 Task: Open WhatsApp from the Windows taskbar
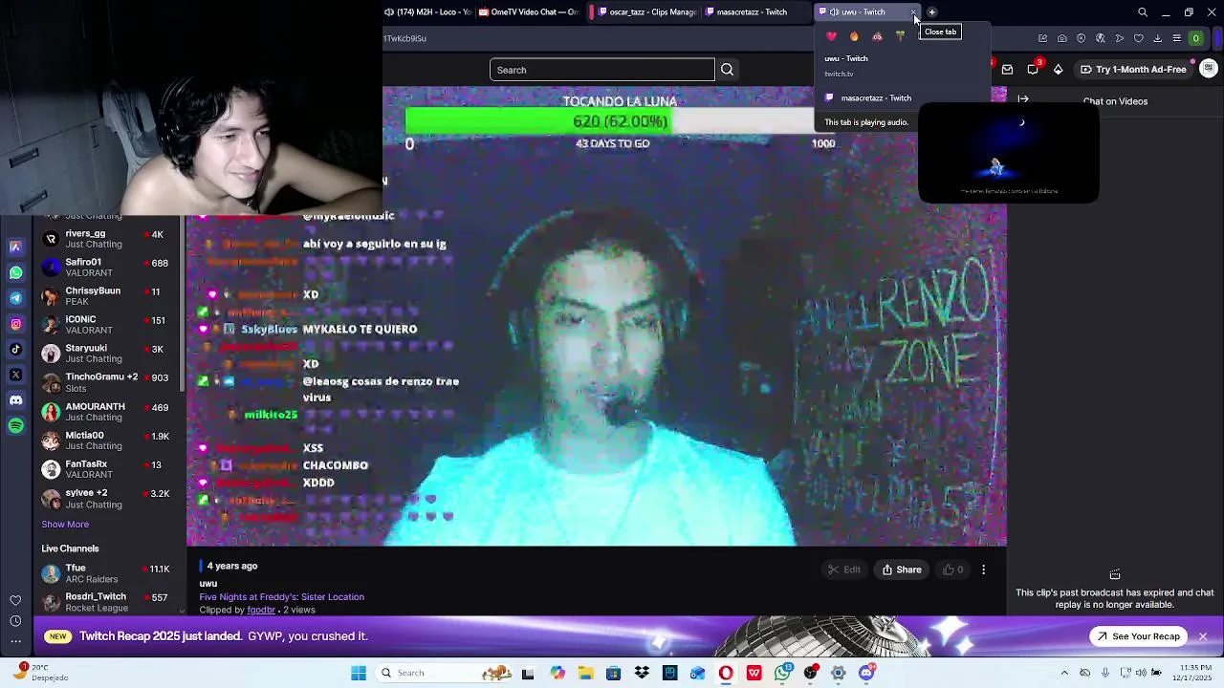[x=783, y=673]
